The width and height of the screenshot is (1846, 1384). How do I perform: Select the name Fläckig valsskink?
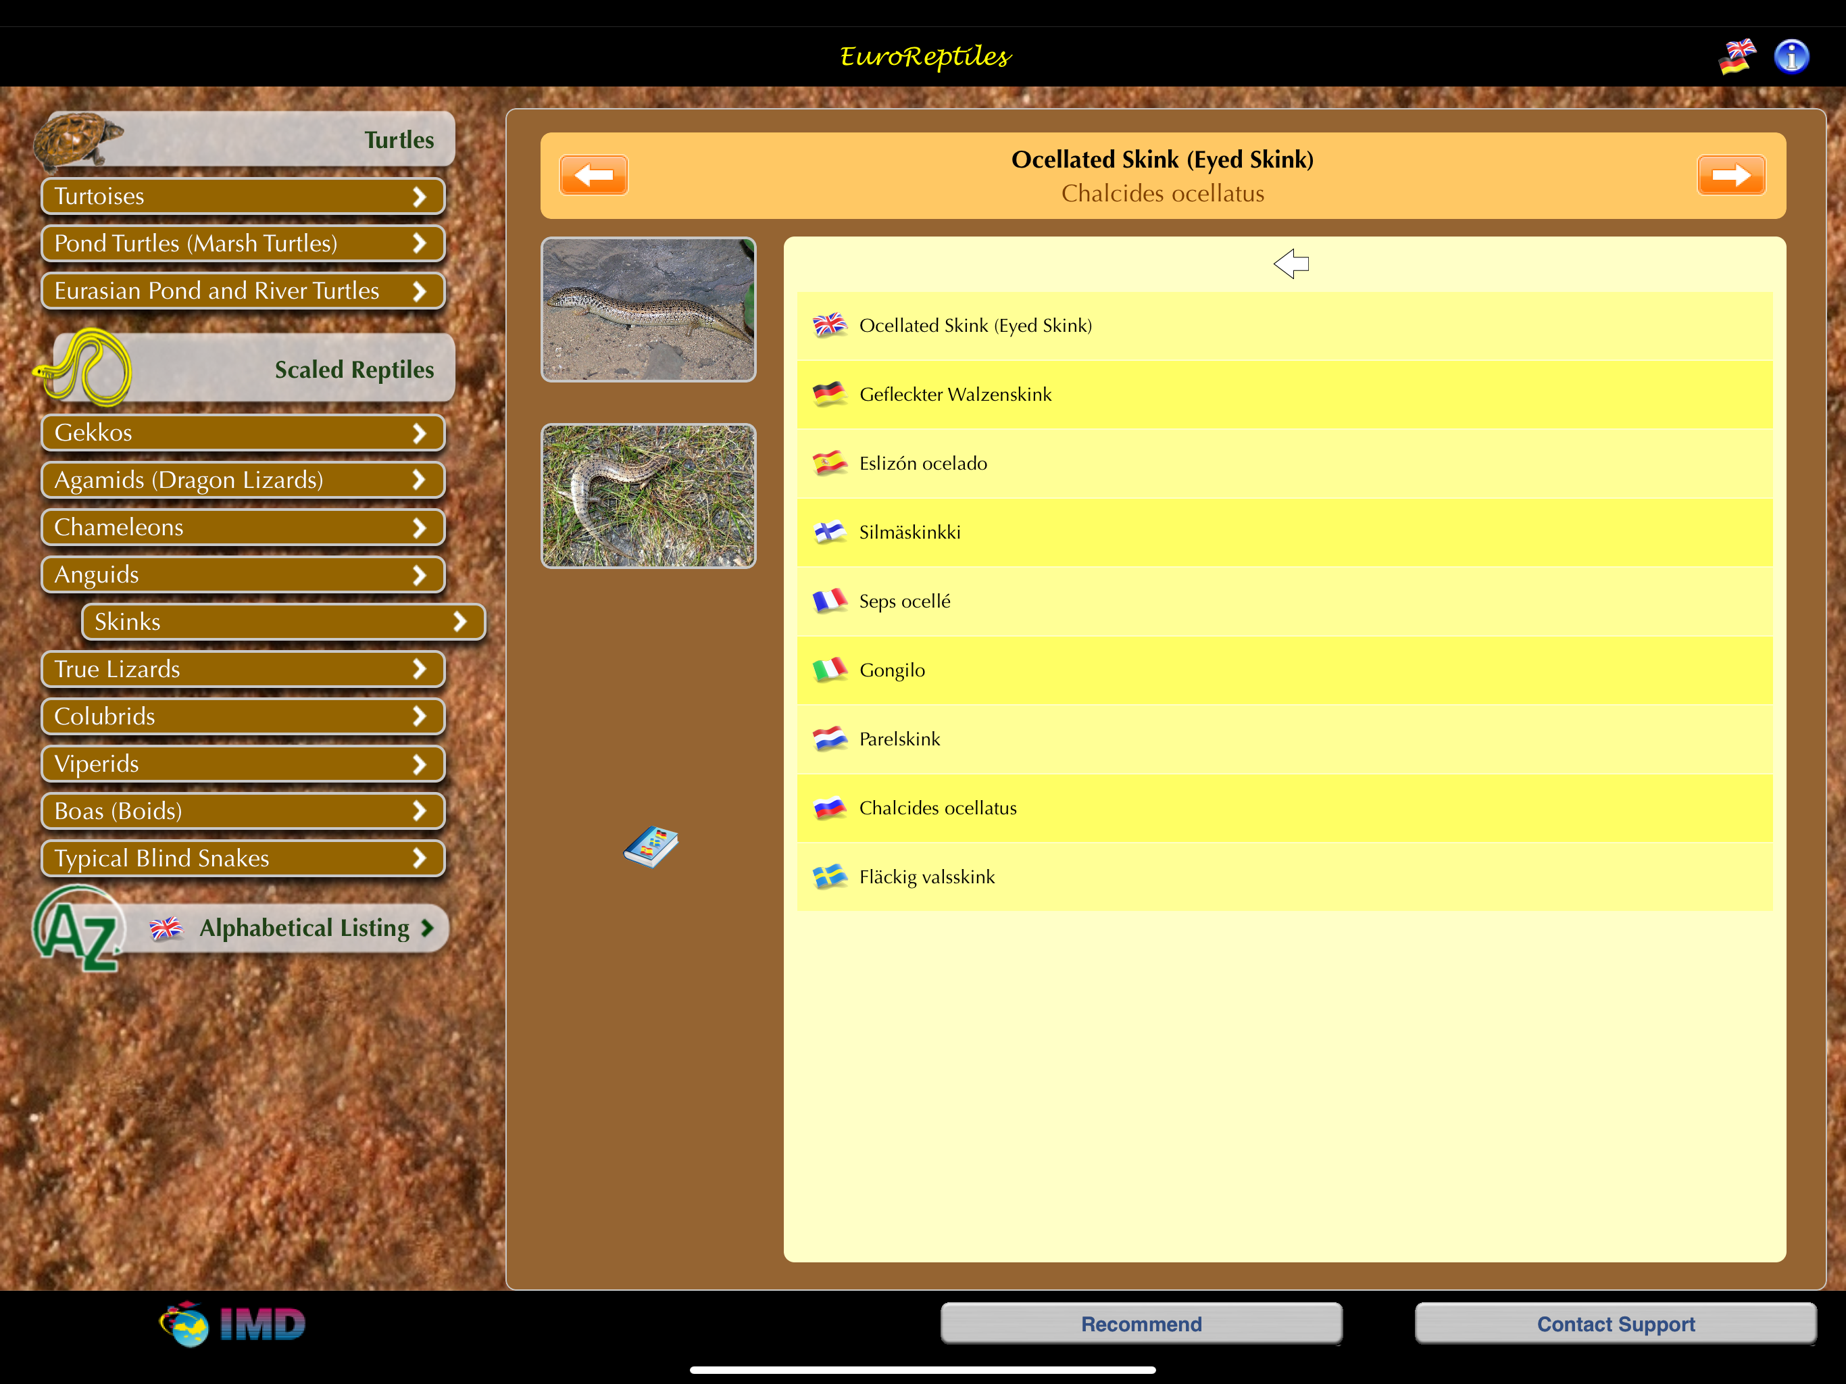(x=927, y=876)
